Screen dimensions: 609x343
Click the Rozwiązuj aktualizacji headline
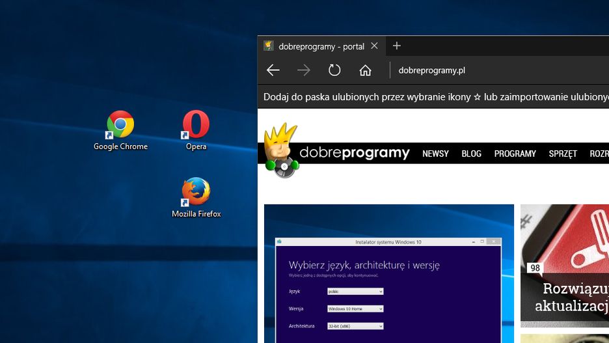572,297
